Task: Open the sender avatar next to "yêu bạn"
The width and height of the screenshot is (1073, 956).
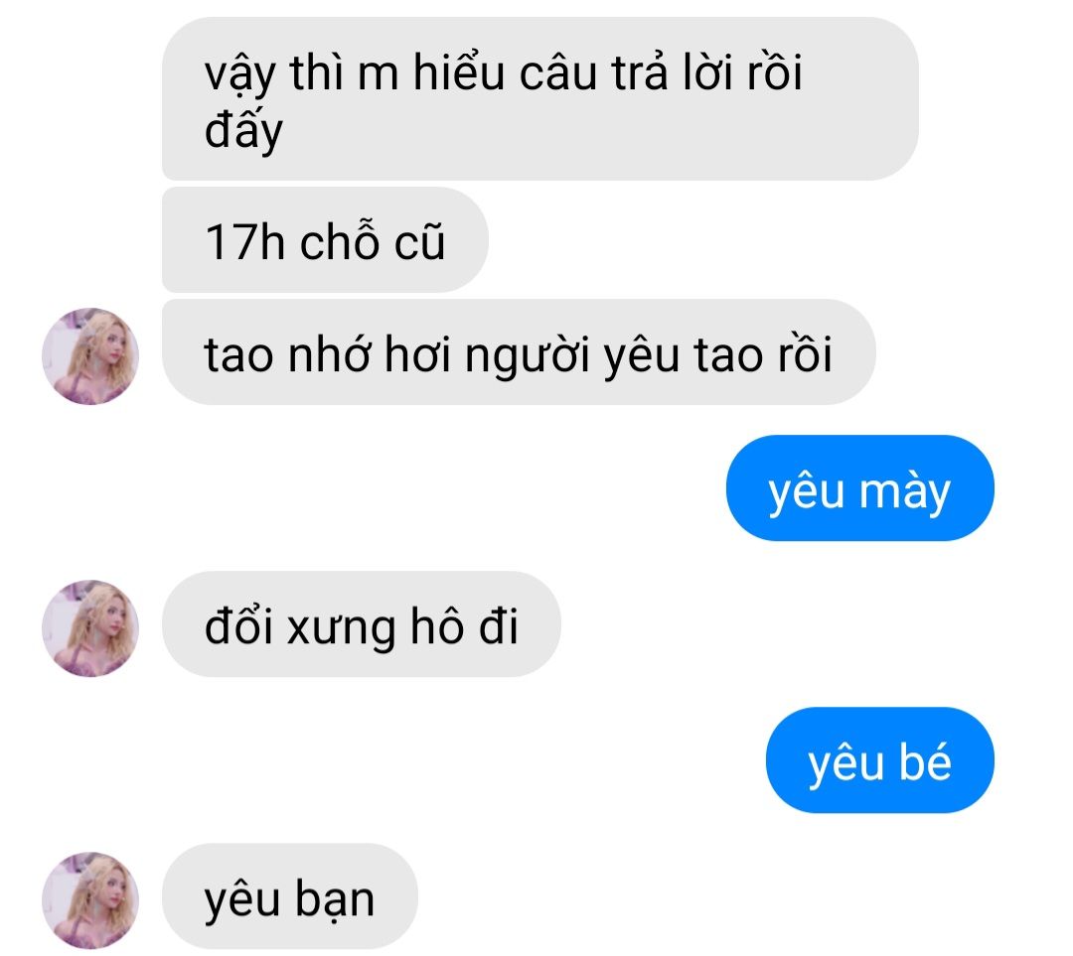Action: point(90,900)
